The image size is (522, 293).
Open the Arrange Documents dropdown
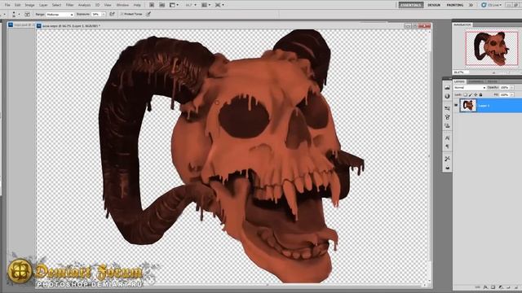206,5
